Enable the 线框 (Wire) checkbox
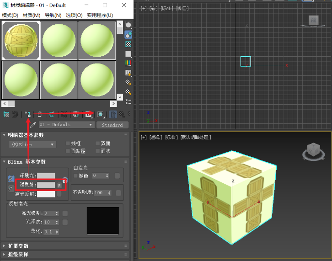Screen dimensions: 332x261 (68, 144)
